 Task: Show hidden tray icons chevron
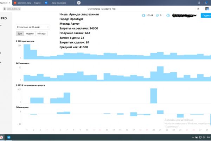[193, 137]
